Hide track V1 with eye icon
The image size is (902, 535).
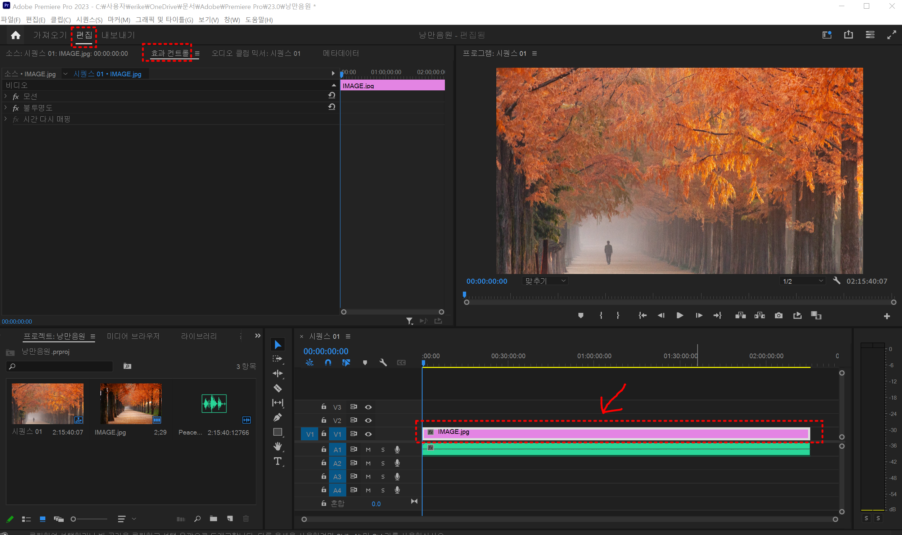coord(368,434)
